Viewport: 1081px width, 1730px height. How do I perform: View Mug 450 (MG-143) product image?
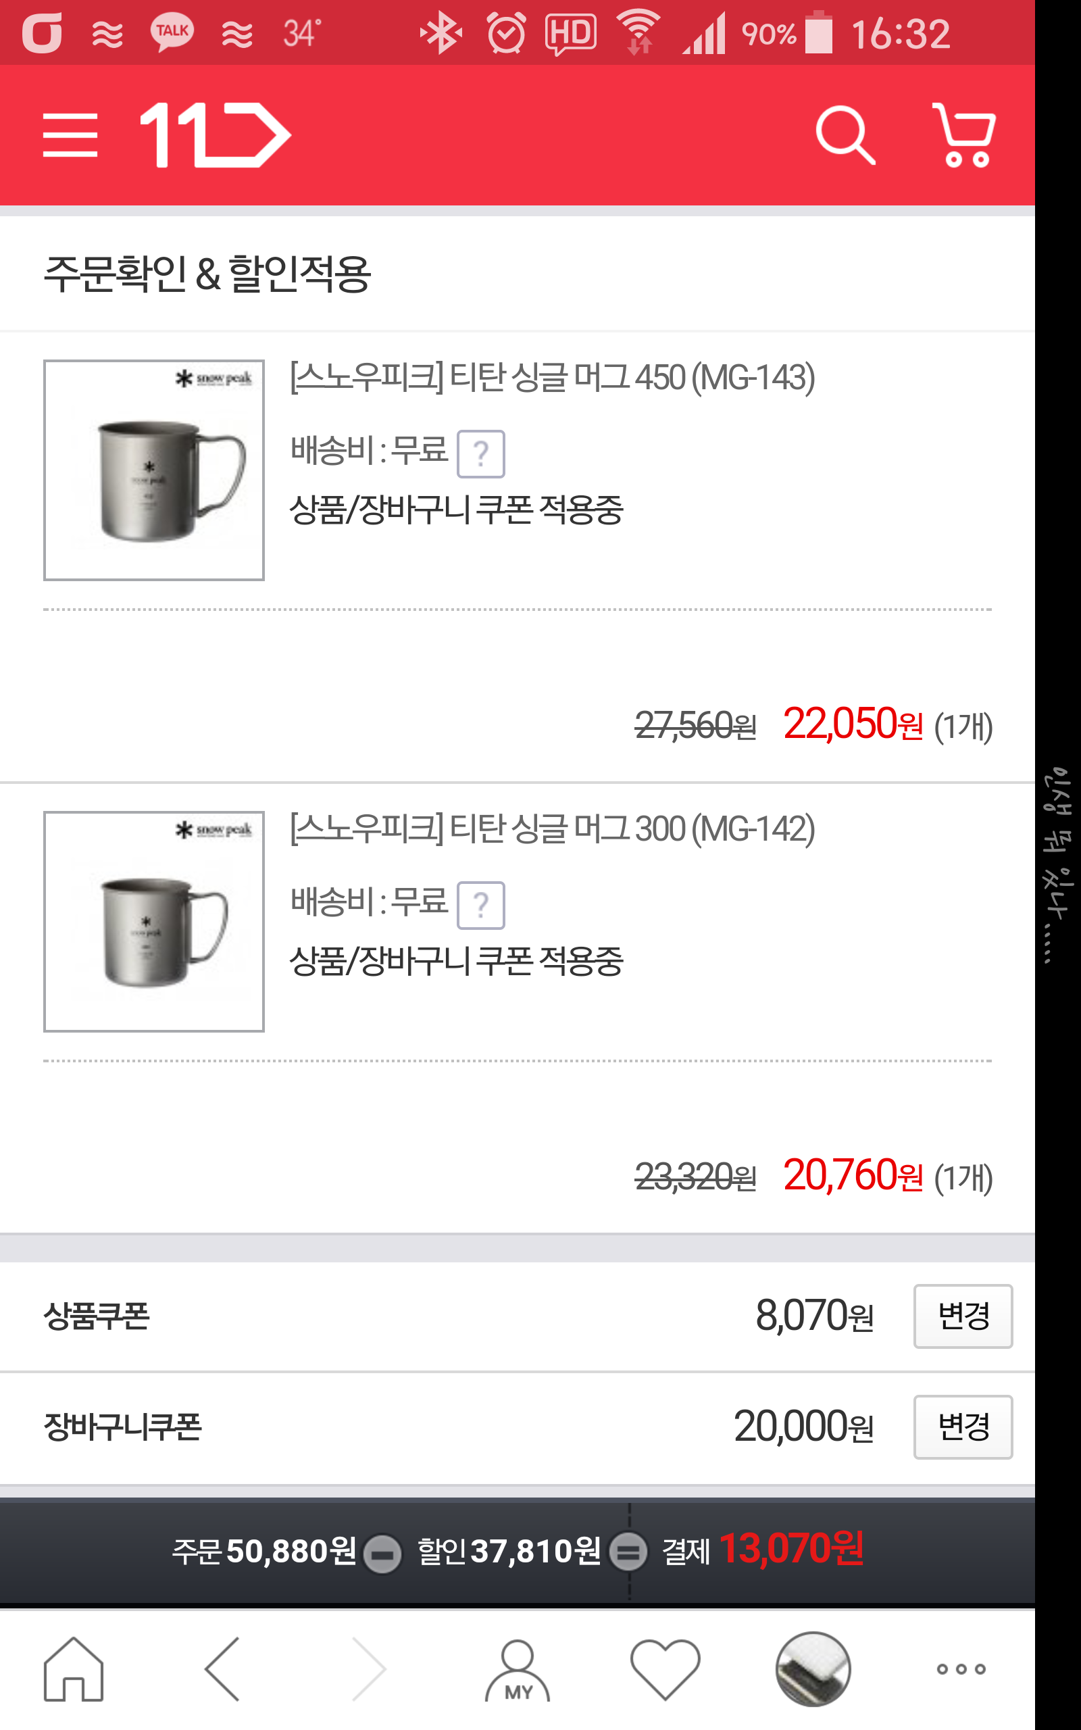tap(154, 470)
